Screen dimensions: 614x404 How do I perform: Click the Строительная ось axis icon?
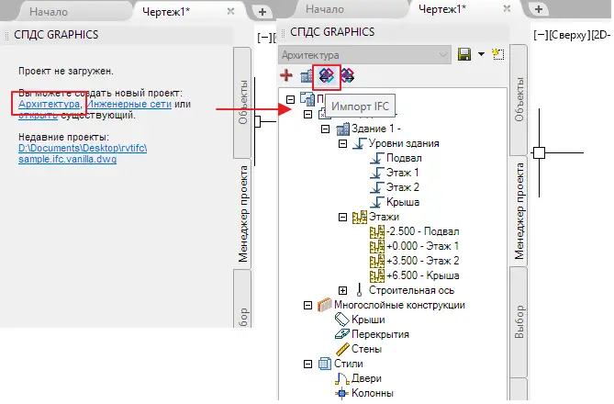(359, 290)
